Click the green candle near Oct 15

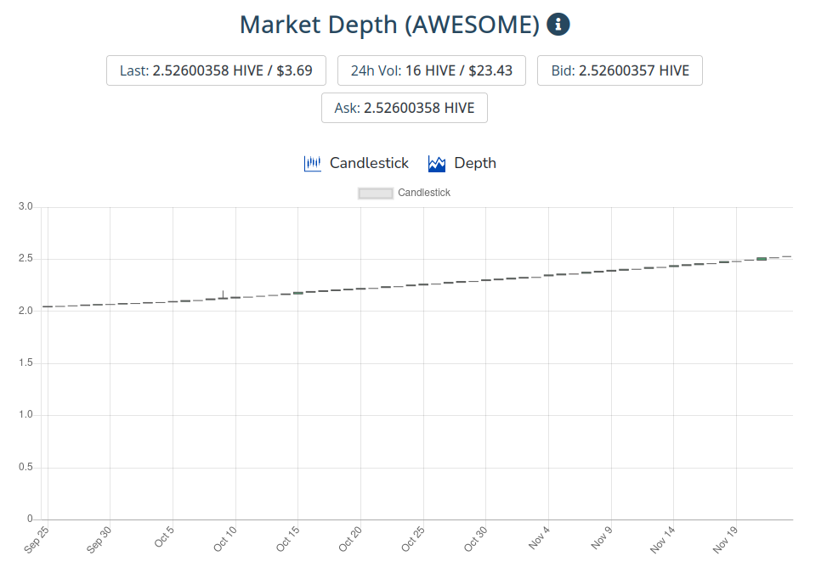[298, 293]
